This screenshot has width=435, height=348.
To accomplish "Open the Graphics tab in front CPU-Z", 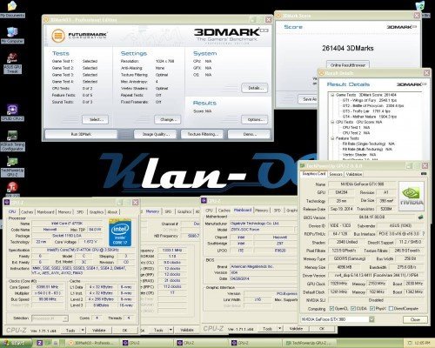I will [97, 212].
